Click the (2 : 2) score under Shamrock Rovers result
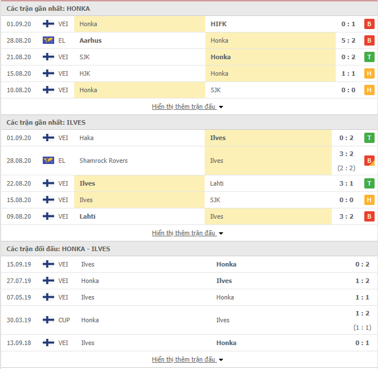 [x=346, y=168]
